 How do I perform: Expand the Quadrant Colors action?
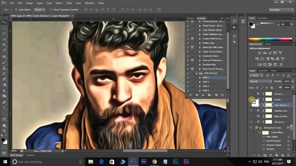(200, 56)
